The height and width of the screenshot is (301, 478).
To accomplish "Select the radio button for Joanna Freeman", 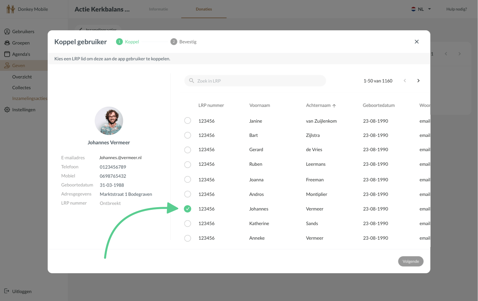I will coord(188,179).
